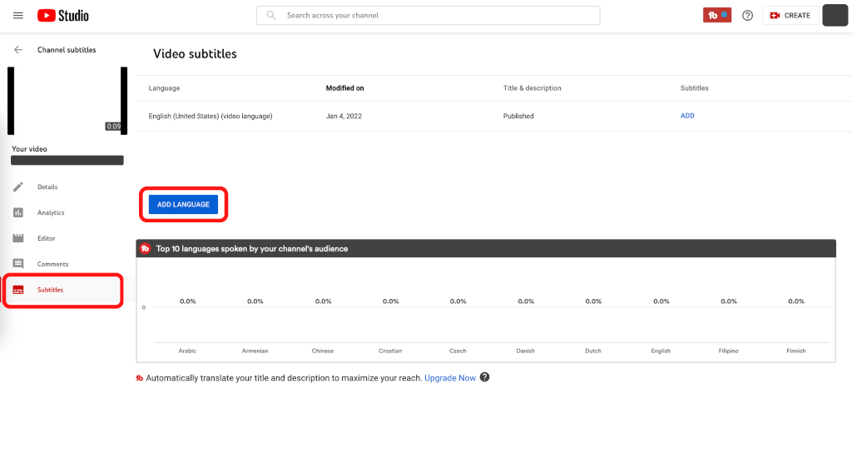Open the account avatar menu
This screenshot has height=468, width=852.
[835, 15]
